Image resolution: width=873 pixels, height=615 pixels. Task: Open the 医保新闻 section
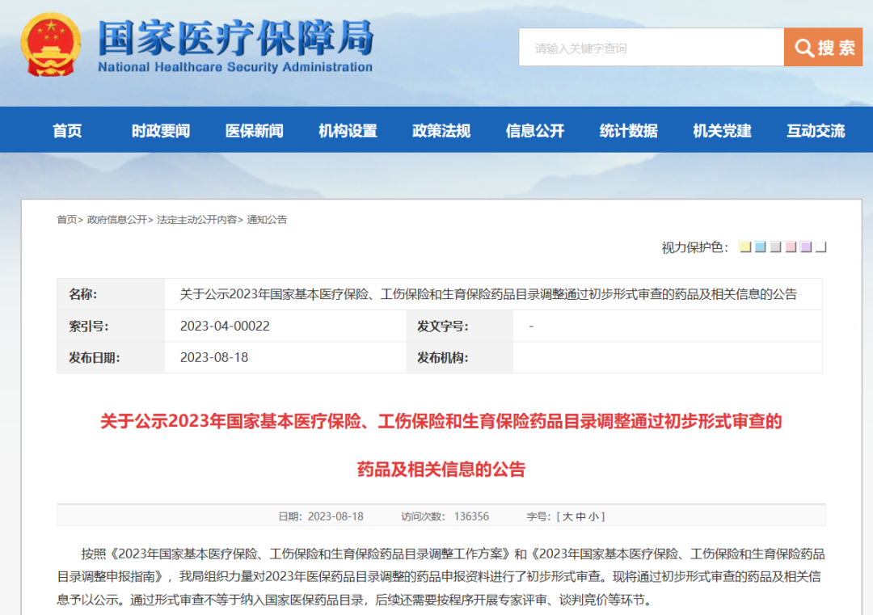pyautogui.click(x=255, y=131)
